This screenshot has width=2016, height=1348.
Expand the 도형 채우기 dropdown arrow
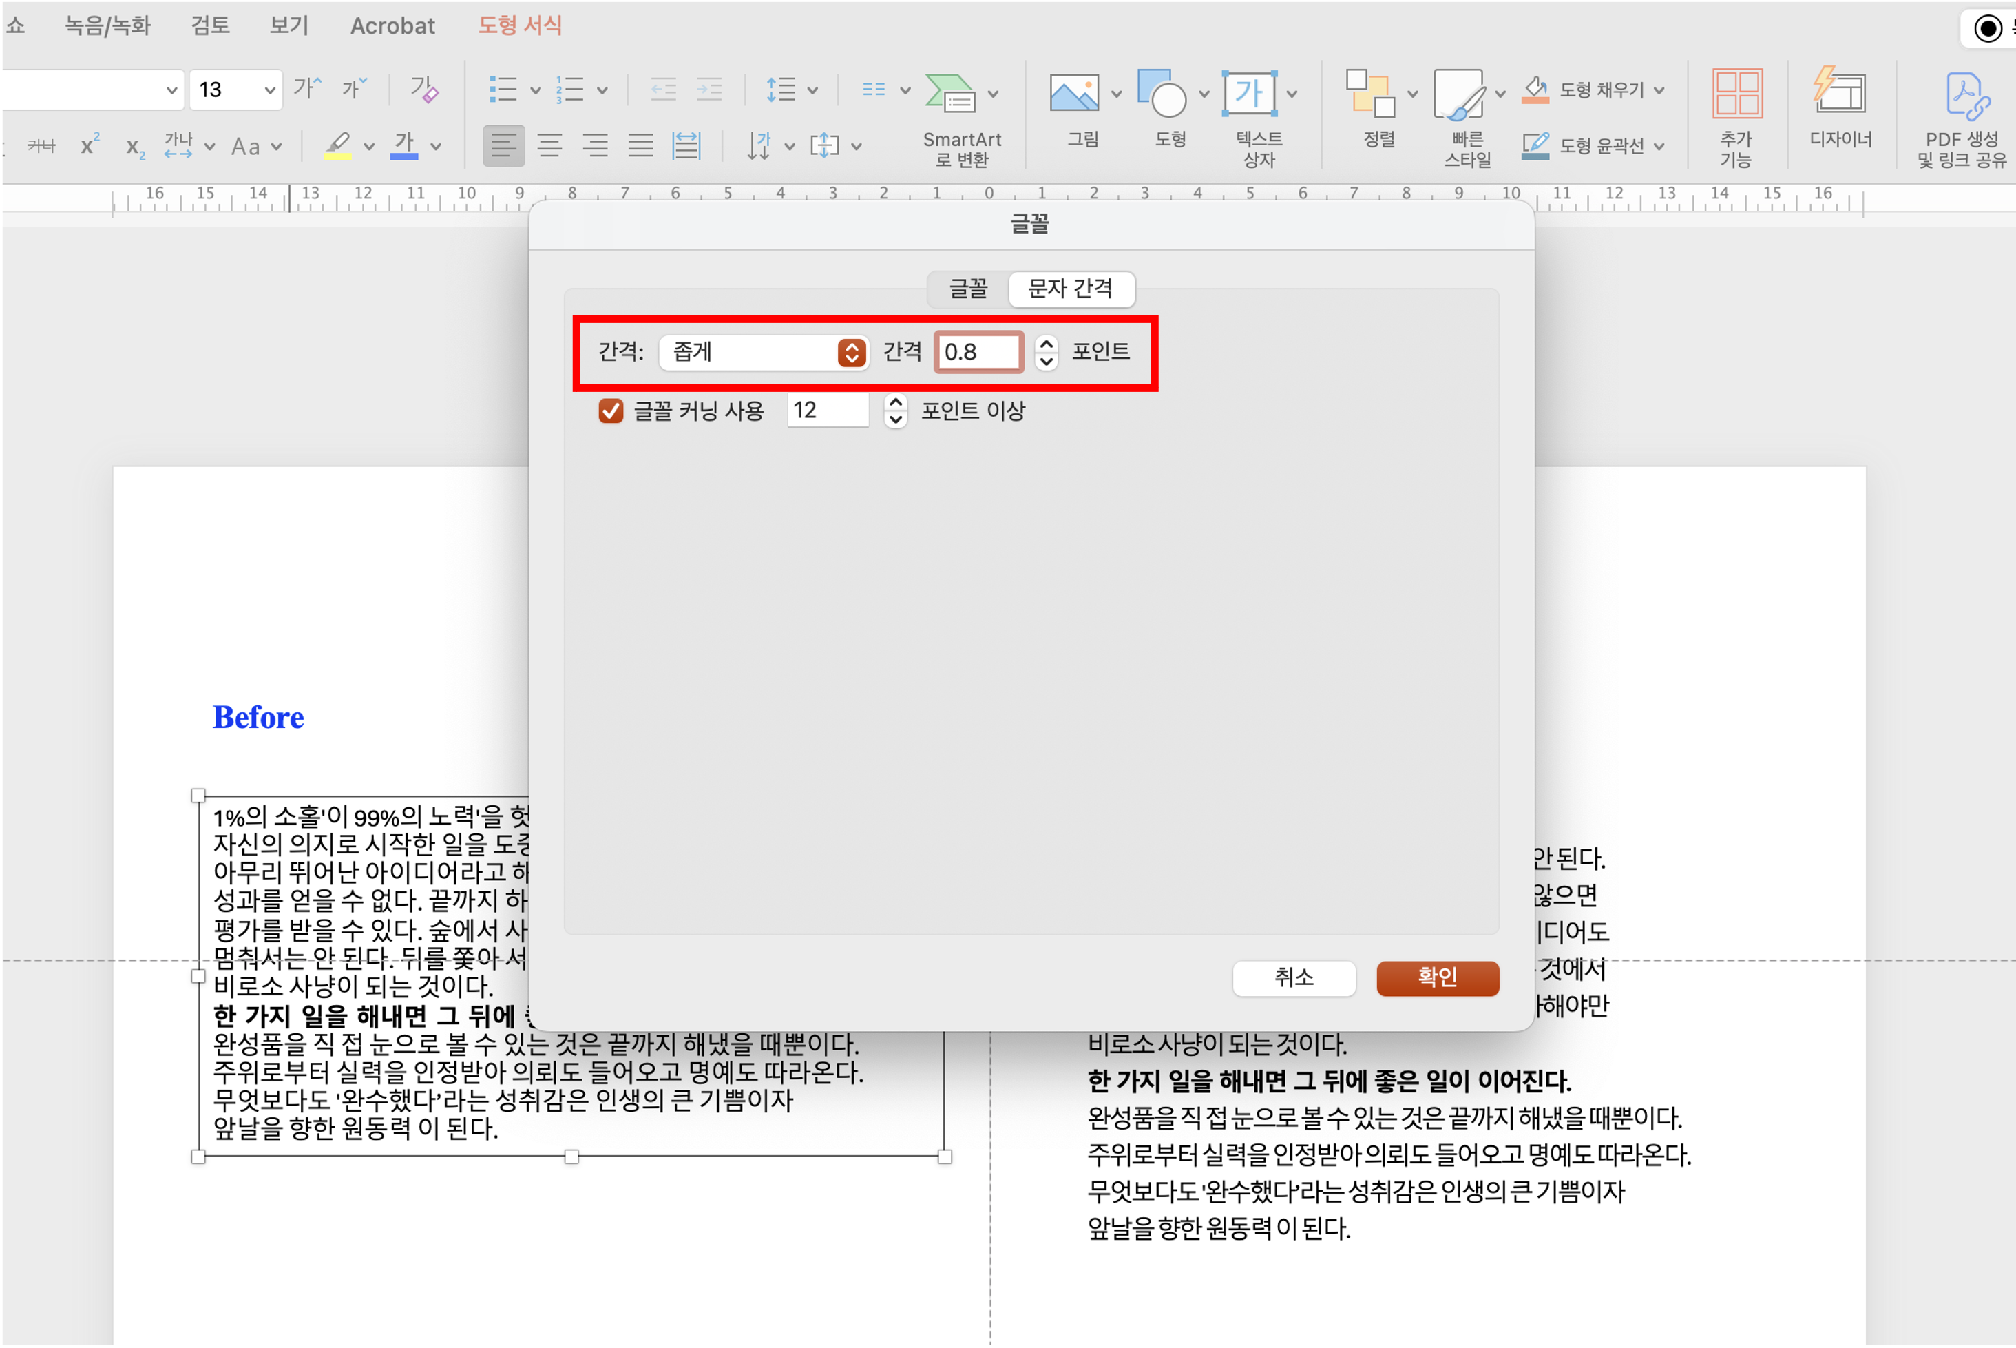pos(1659,90)
